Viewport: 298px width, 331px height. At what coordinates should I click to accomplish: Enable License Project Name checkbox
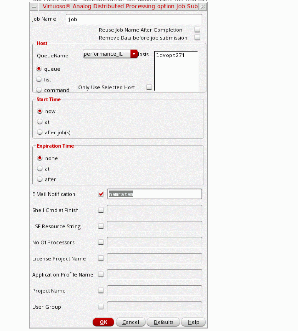[x=101, y=258]
